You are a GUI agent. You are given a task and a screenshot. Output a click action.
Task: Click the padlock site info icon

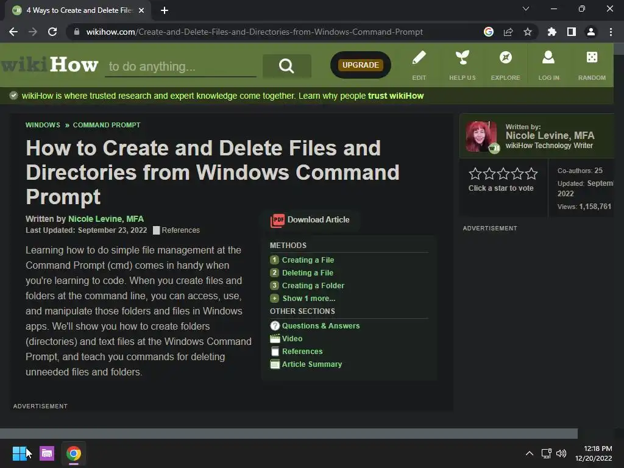click(x=77, y=32)
